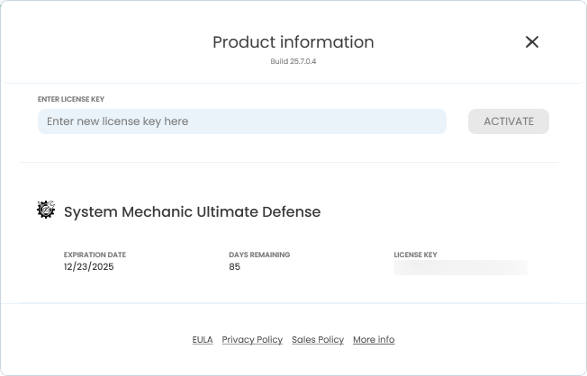The image size is (587, 376).
Task: Select the 85 days remaining value
Action: tap(234, 267)
